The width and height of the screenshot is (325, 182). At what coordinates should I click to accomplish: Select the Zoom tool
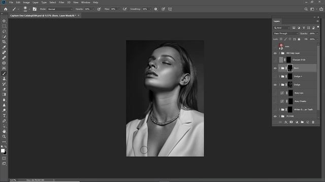4,136
